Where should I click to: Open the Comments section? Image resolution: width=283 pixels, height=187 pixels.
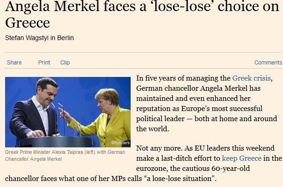tap(268, 63)
